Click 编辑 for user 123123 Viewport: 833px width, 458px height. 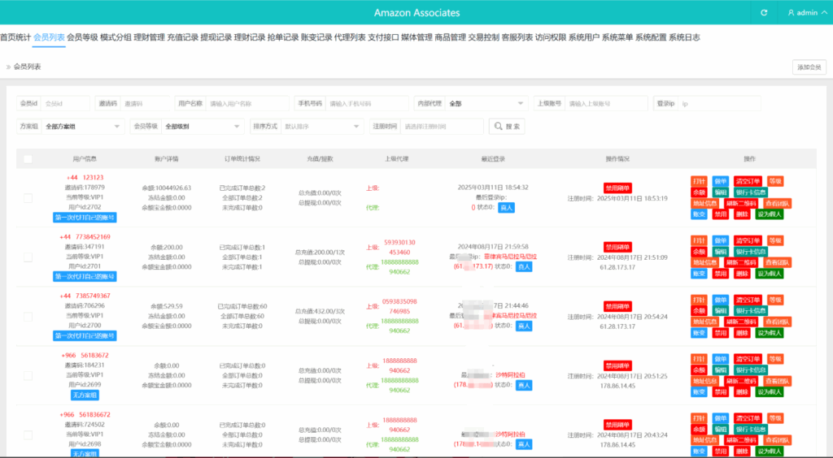click(720, 192)
